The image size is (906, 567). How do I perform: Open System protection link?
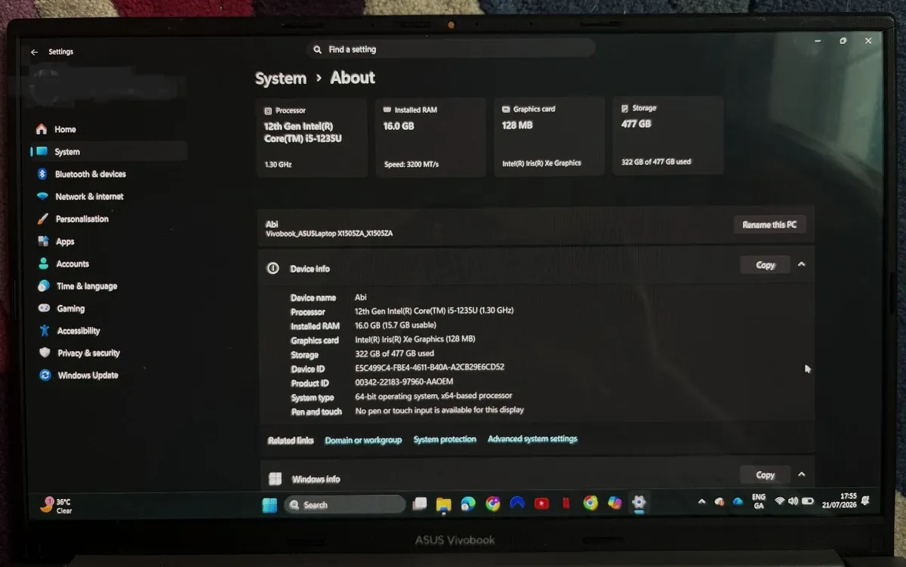coord(445,439)
